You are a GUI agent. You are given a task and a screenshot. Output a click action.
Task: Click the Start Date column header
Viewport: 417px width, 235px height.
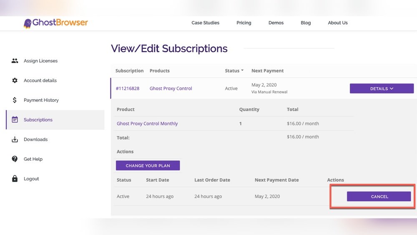[x=158, y=180]
